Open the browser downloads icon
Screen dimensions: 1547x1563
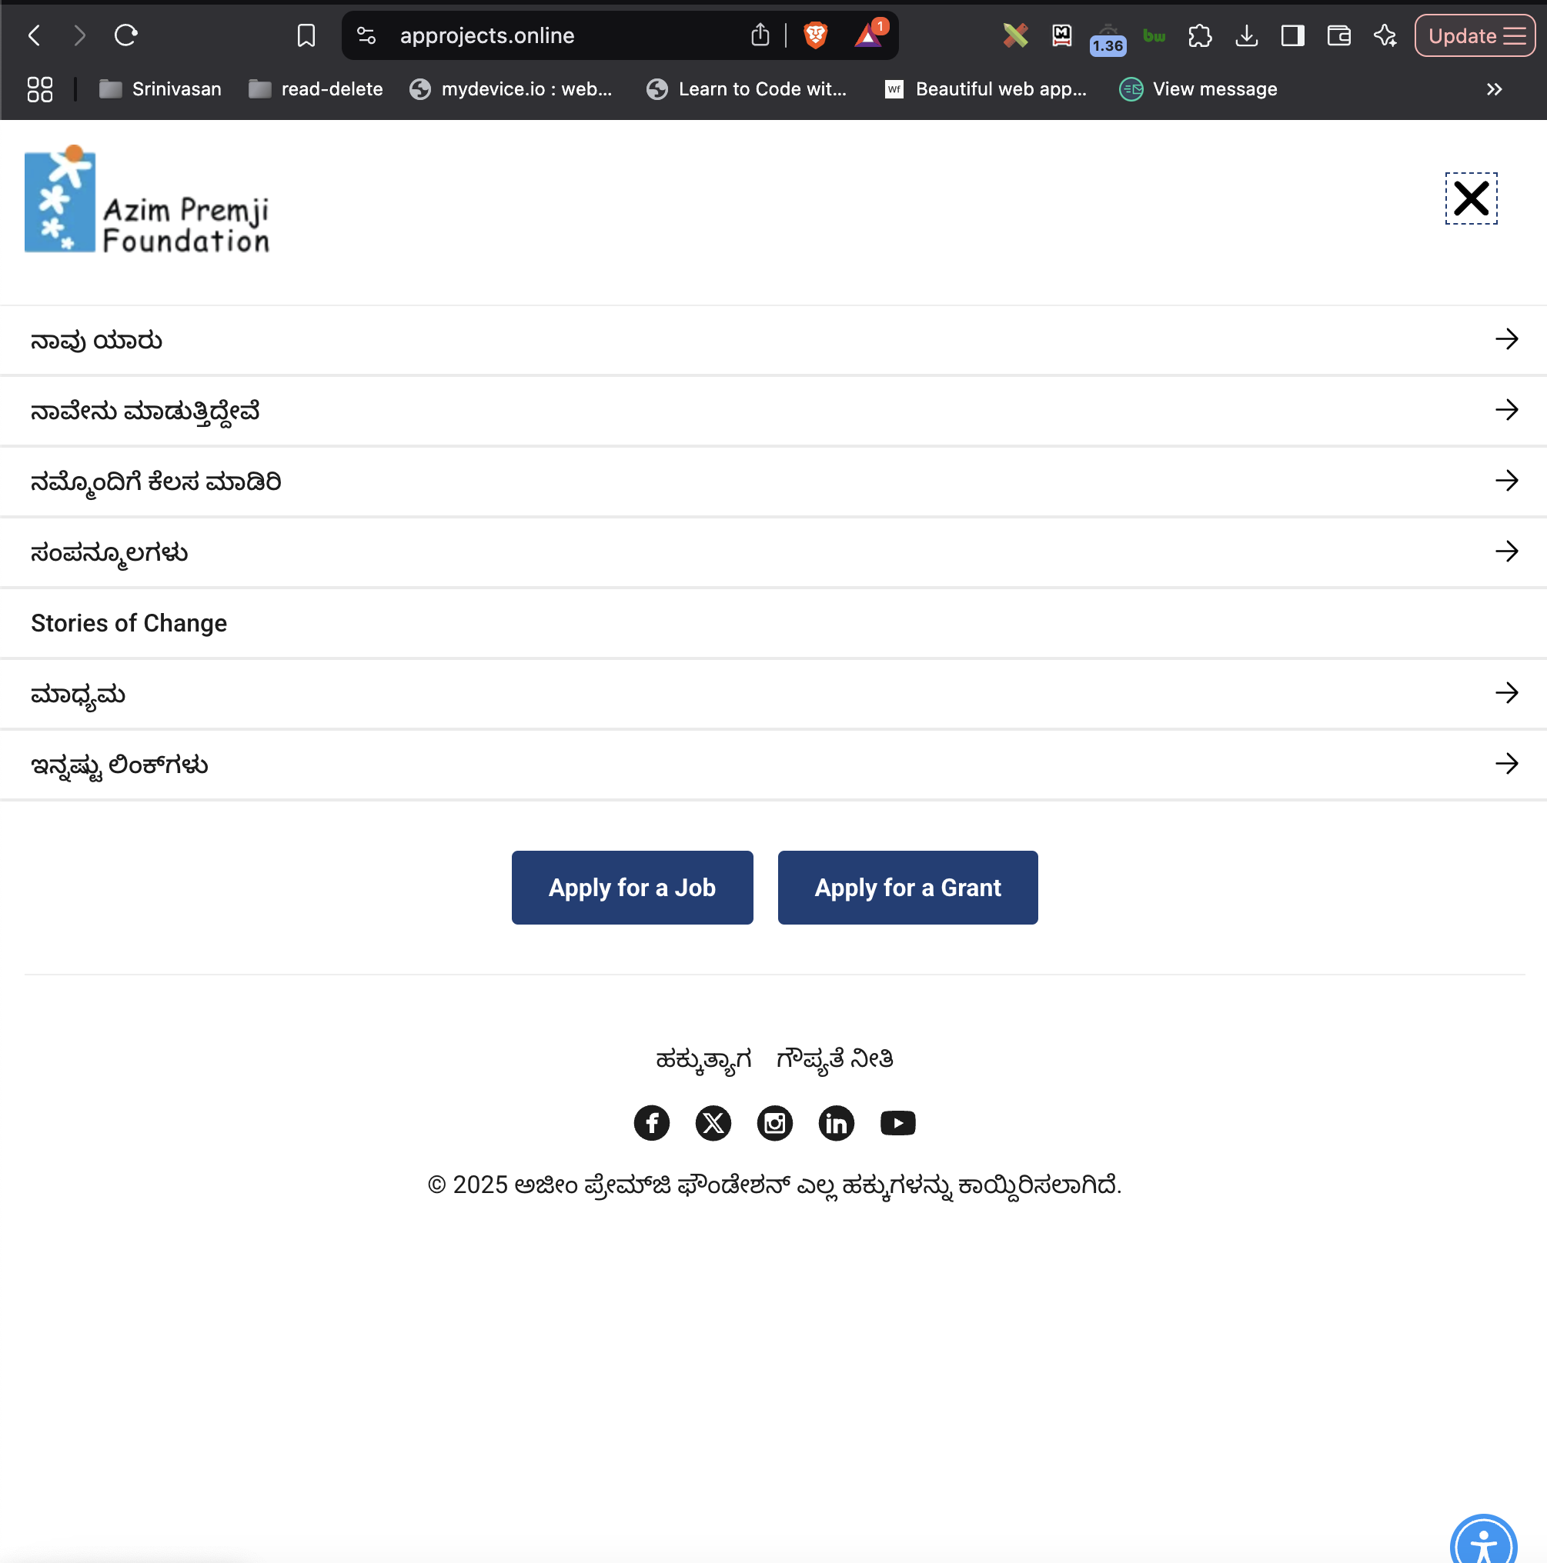click(1247, 35)
